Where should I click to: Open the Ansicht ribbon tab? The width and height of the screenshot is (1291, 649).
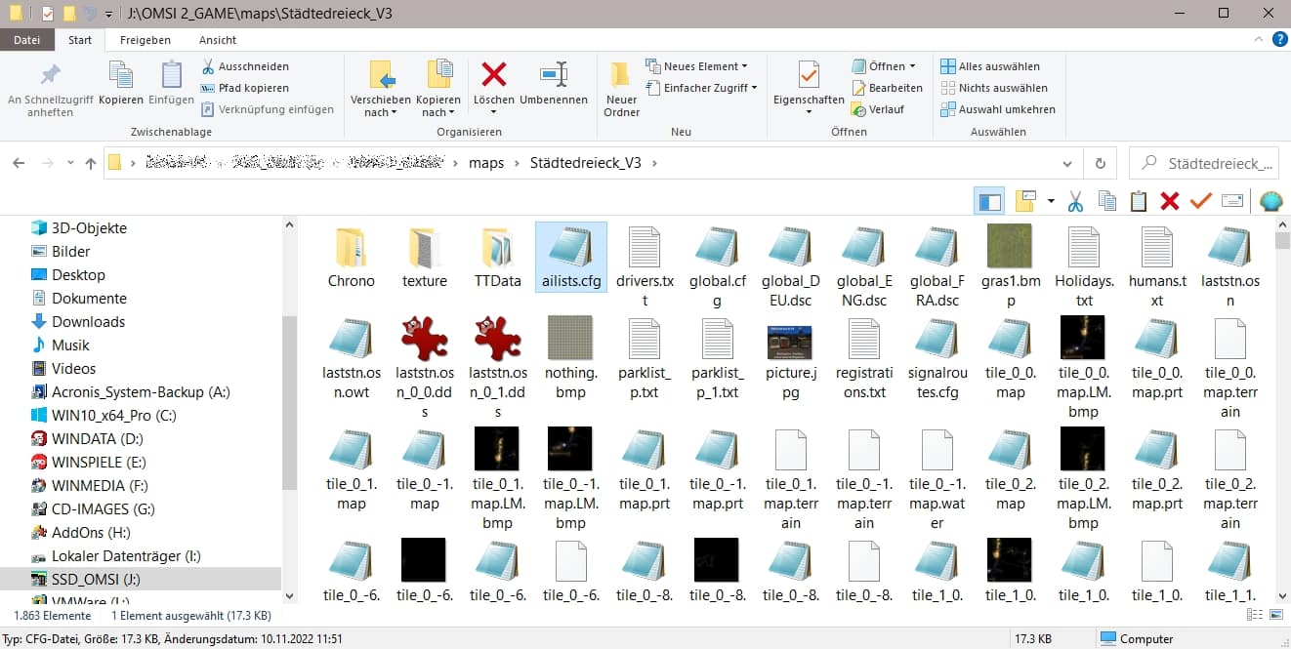click(x=217, y=40)
